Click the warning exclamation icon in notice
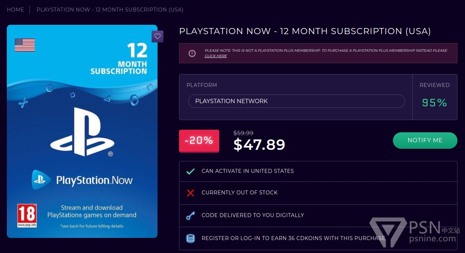 [x=192, y=54]
